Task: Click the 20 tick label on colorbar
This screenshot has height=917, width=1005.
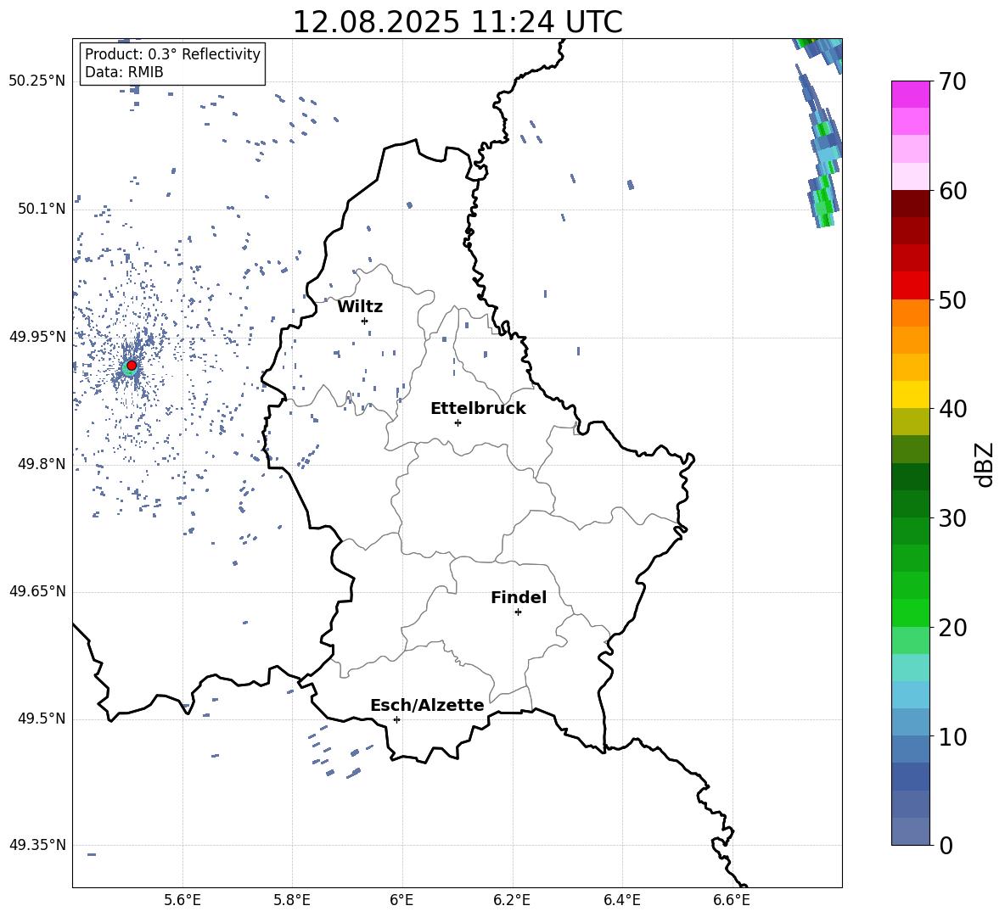Action: 952,628
